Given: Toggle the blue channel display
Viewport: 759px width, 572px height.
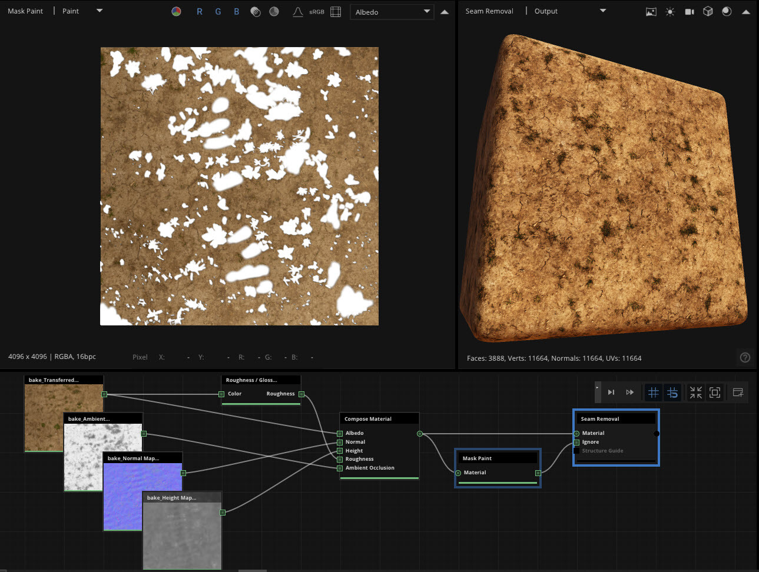Looking at the screenshot, I should 236,11.
